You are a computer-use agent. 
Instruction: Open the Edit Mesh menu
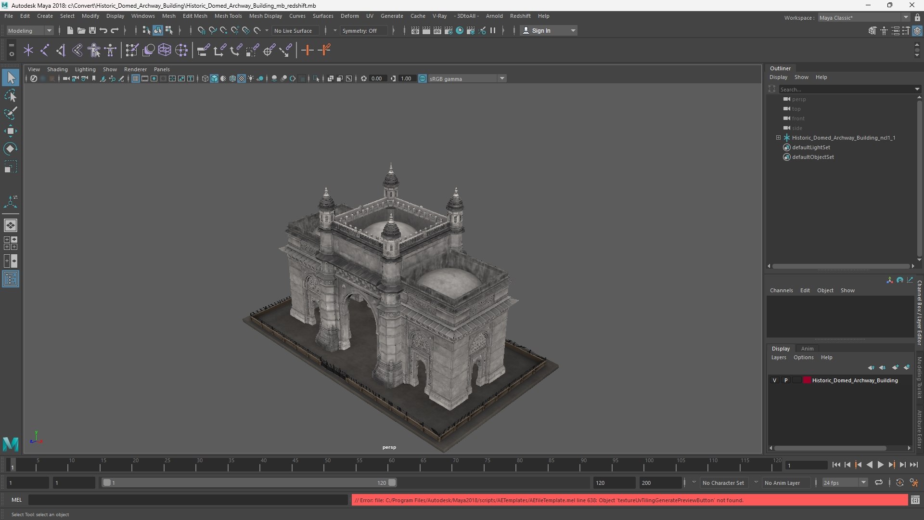click(x=195, y=16)
